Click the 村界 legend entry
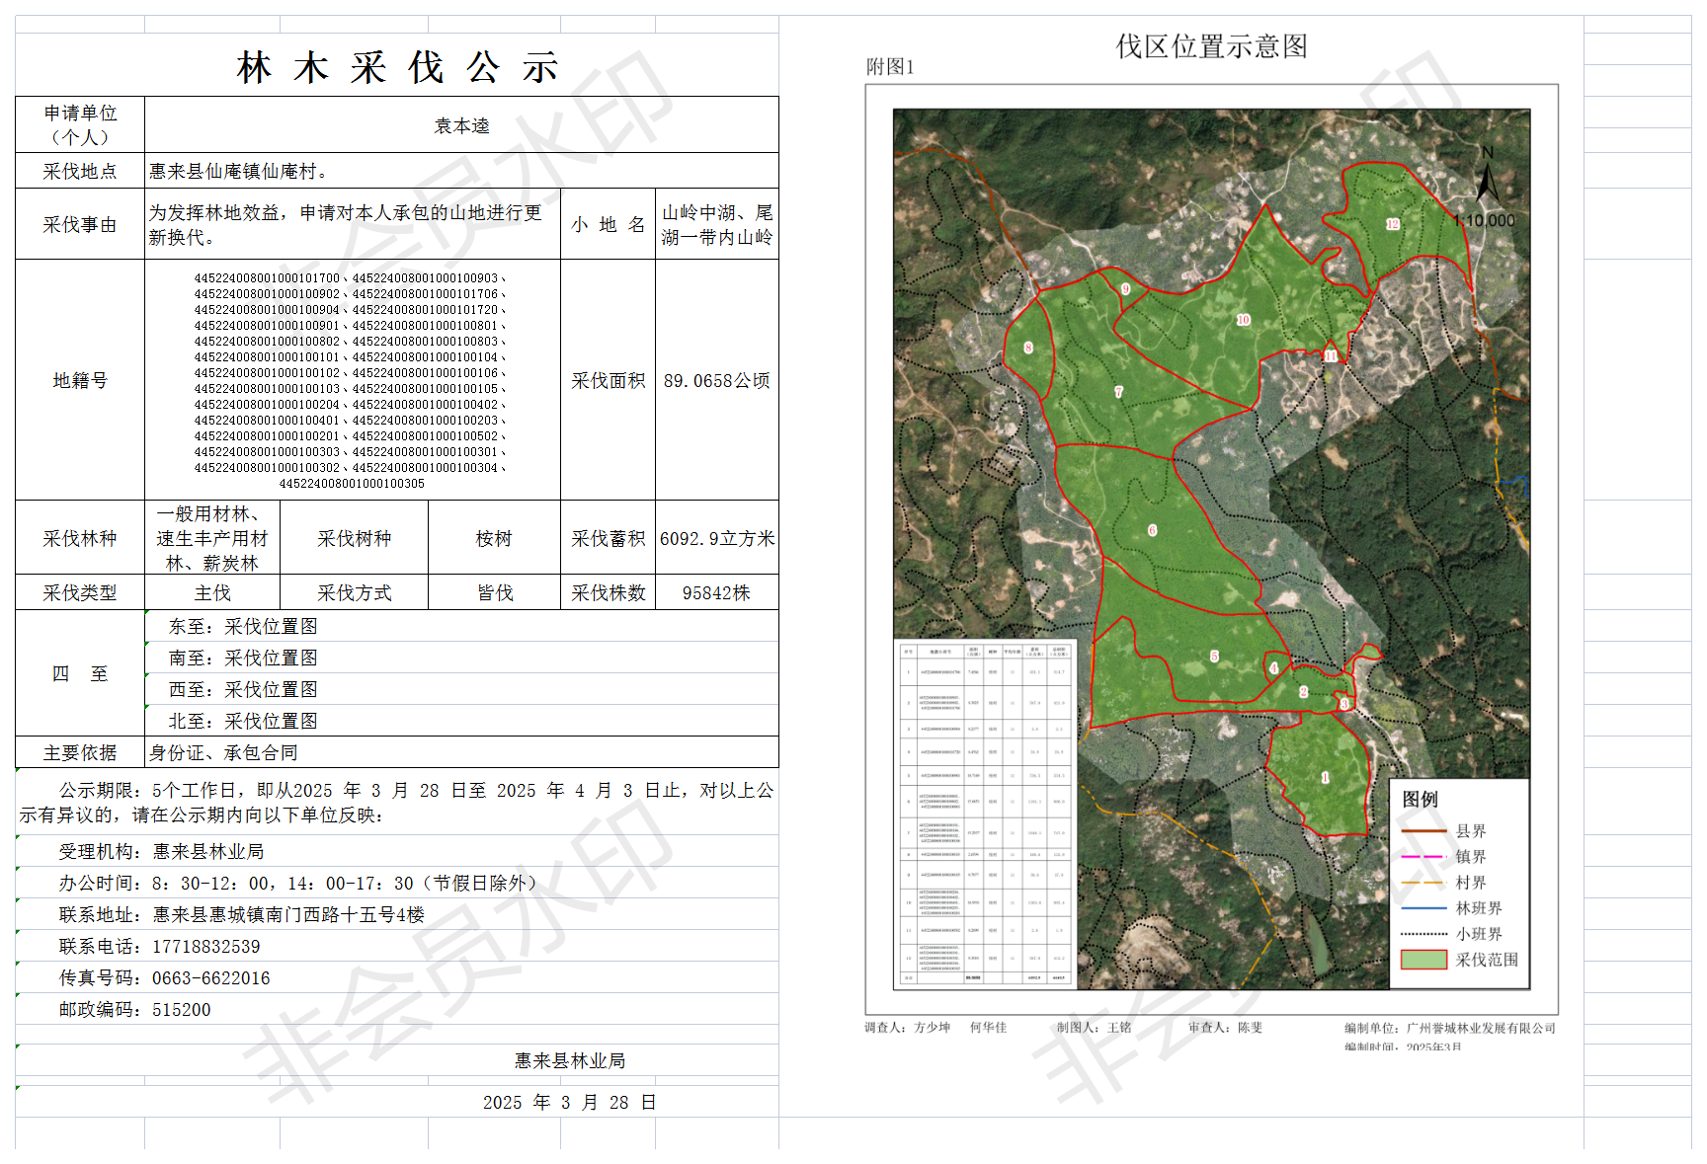This screenshot has height=1164, width=1707. click(x=1443, y=883)
